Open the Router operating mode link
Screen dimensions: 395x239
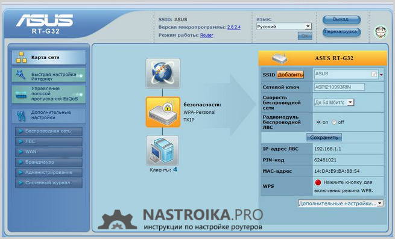click(x=207, y=36)
